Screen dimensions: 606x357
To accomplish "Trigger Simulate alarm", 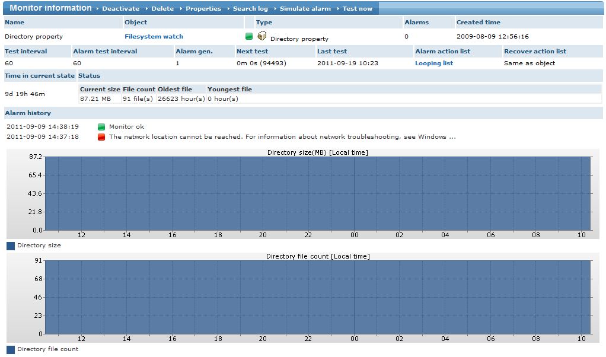I will click(305, 9).
